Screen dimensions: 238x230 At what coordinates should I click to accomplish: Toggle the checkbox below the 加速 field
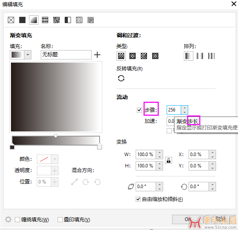(169, 131)
